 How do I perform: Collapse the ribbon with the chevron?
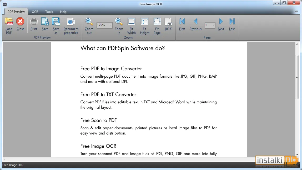(x=297, y=11)
